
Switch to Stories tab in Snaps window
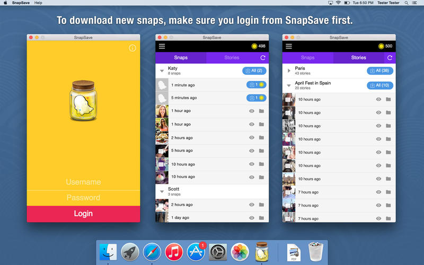(x=232, y=58)
